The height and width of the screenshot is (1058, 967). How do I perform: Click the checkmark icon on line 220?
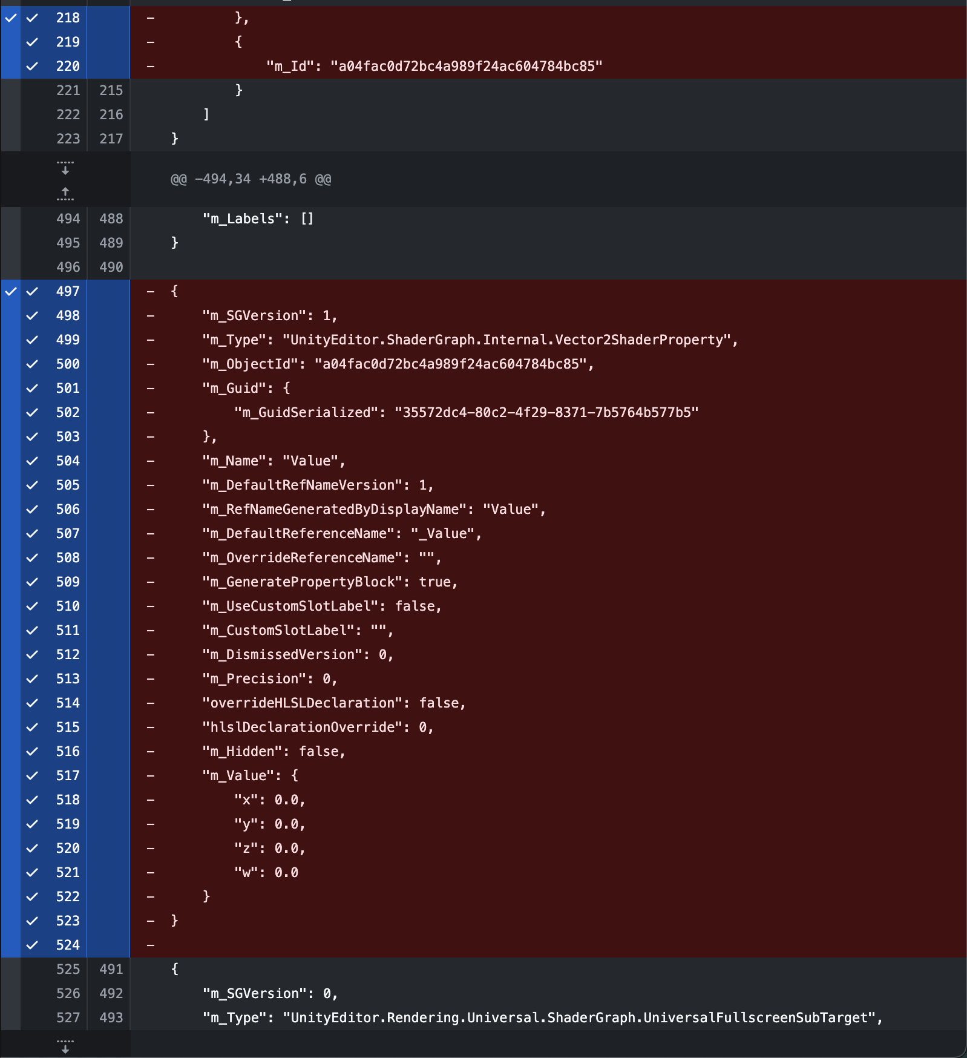click(x=33, y=66)
